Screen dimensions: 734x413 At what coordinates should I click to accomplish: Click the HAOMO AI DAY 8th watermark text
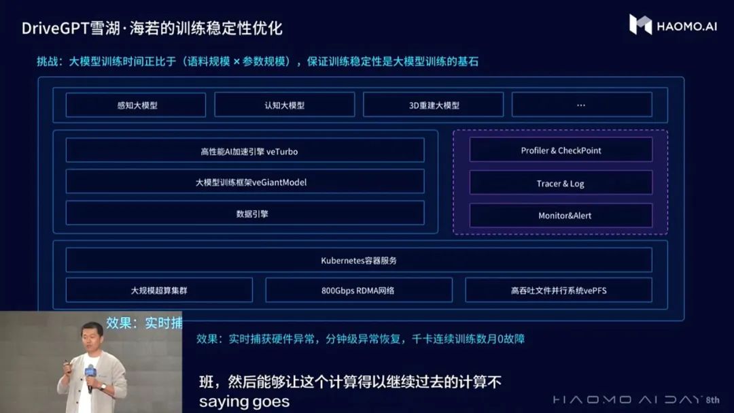(636, 399)
